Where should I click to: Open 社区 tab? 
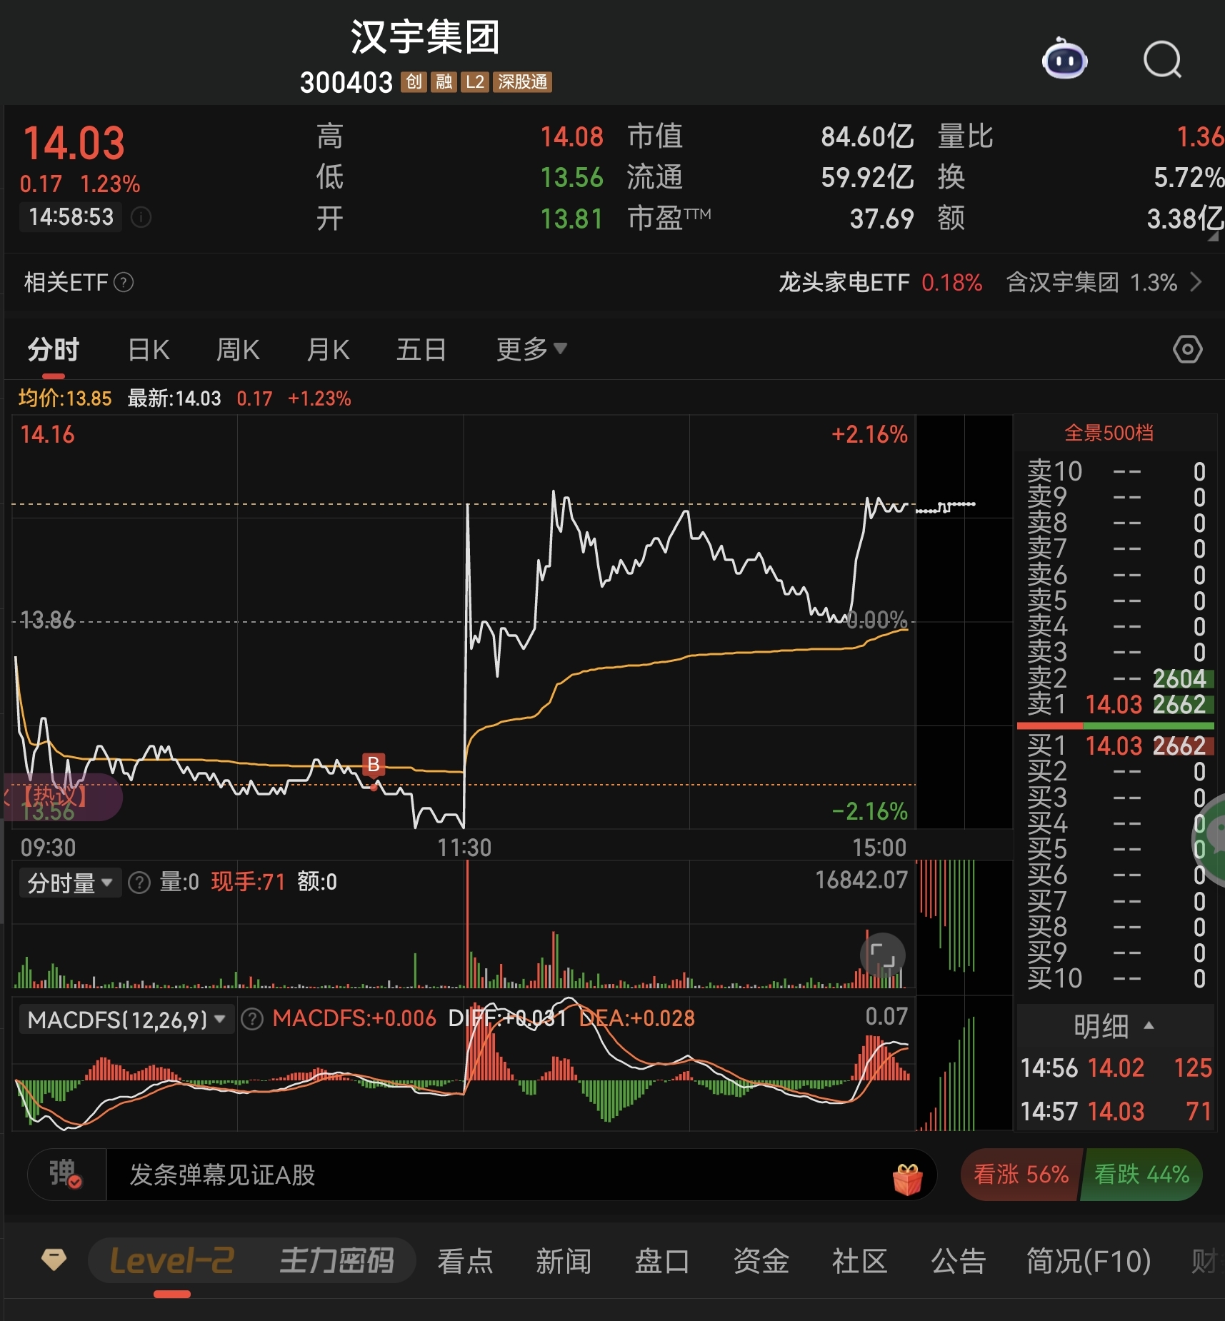point(860,1261)
